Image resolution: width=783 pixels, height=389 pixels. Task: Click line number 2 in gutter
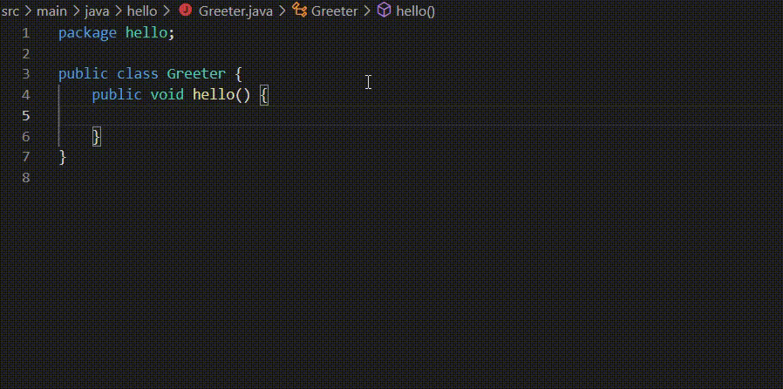26,54
